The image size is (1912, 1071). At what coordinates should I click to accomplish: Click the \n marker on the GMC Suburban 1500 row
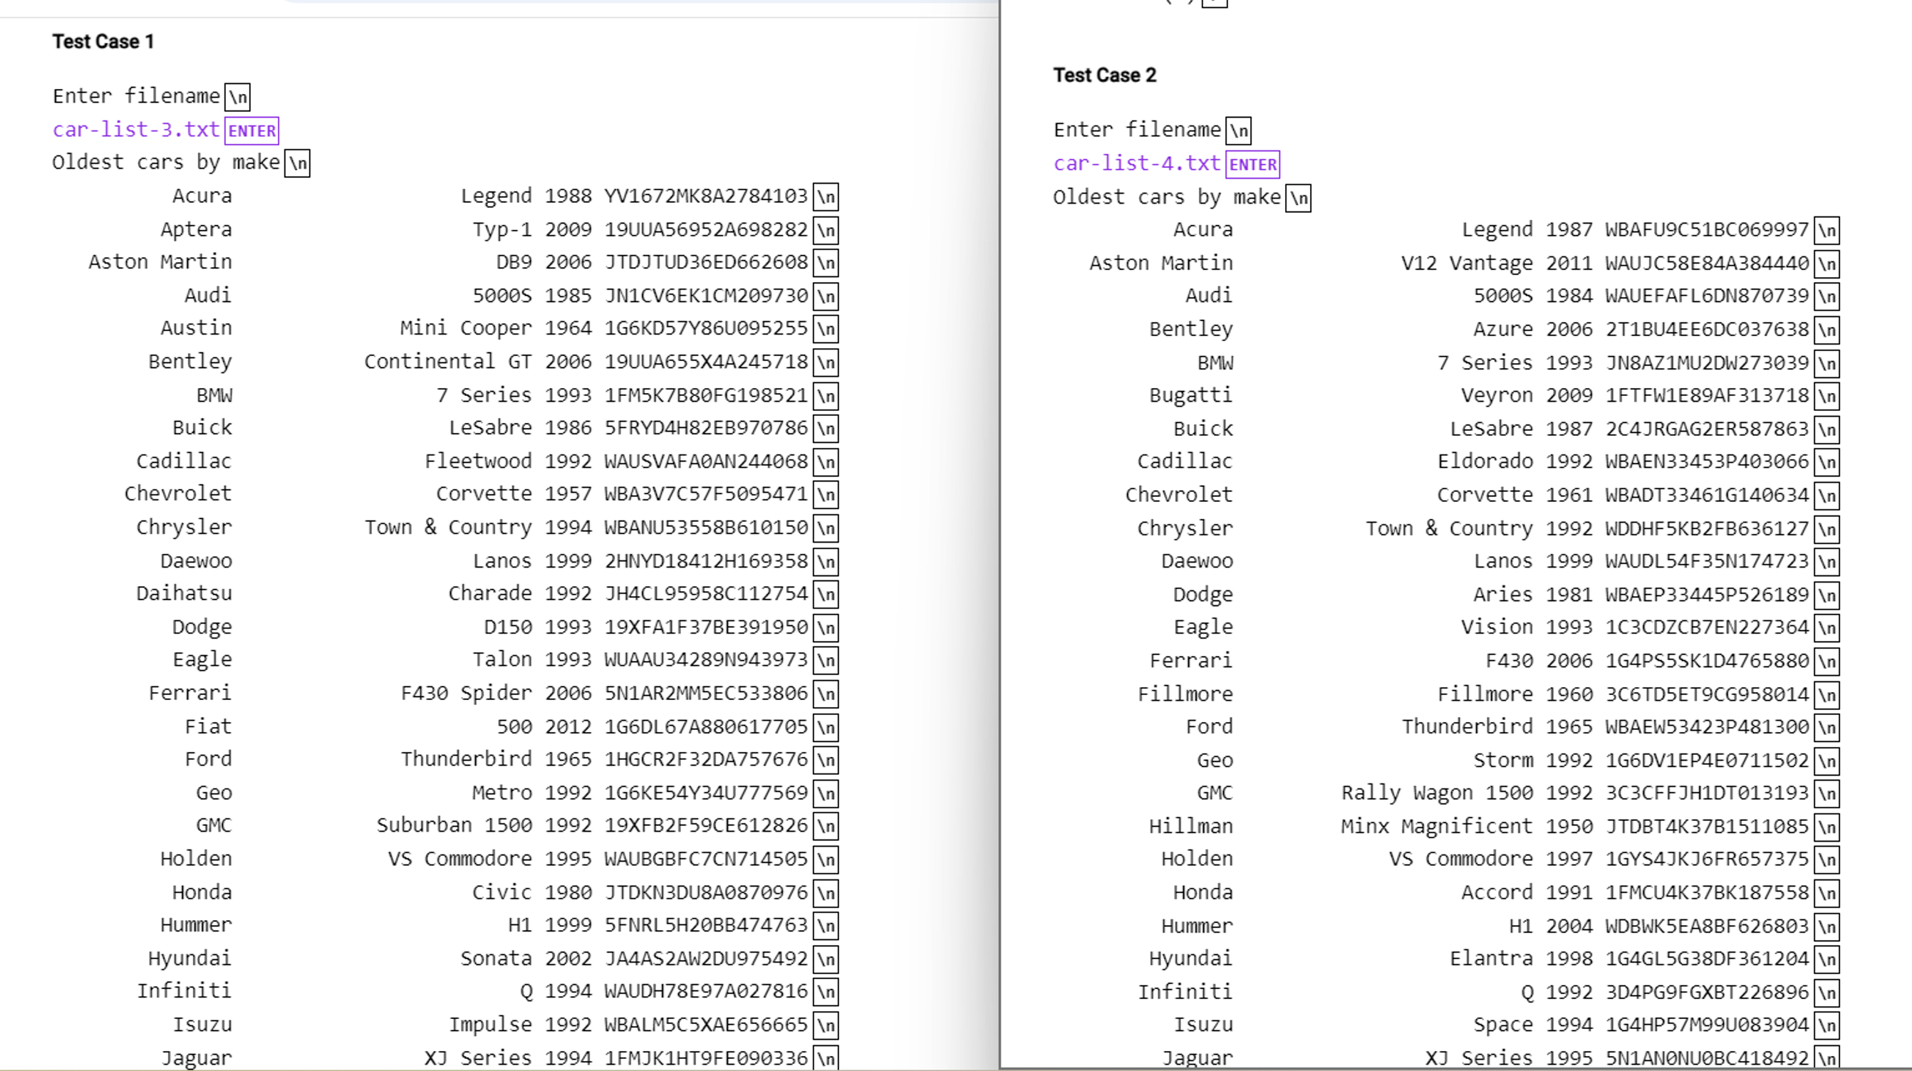pos(826,825)
